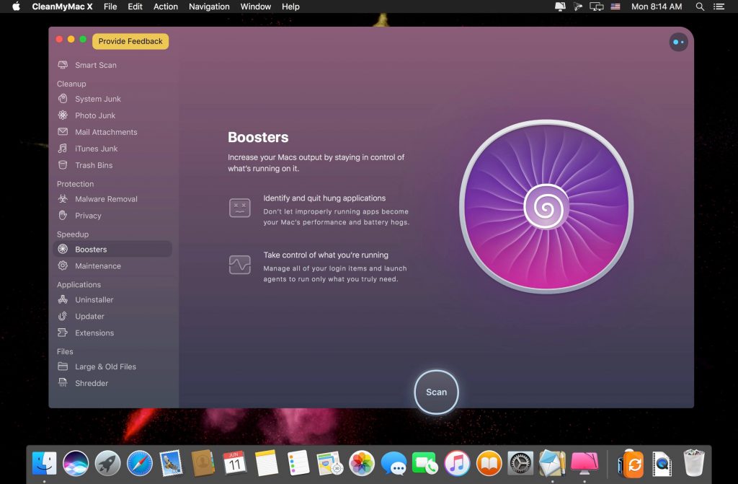Open the Apple menu
Viewport: 738px width, 484px height.
click(16, 6)
